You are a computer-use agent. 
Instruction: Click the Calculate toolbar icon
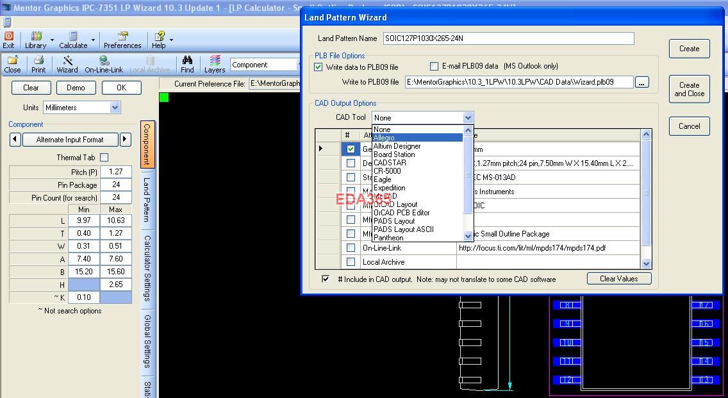tap(73, 40)
